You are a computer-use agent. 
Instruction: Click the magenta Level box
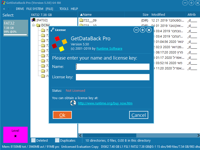(15, 135)
